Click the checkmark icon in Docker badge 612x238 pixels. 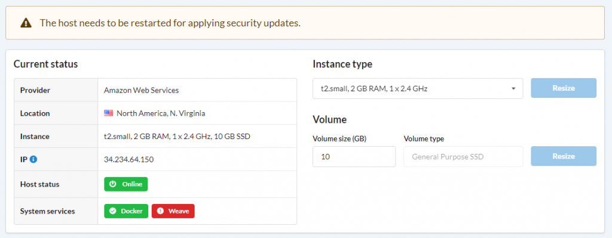pos(113,211)
